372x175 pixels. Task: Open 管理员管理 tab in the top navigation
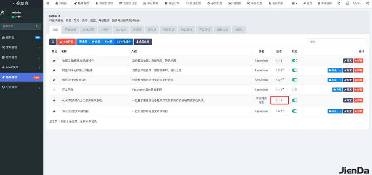[104, 4]
